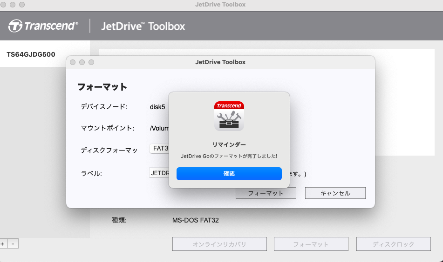The image size is (443, 262).
Task: Click the デバイスノード label
Action: click(x=104, y=107)
